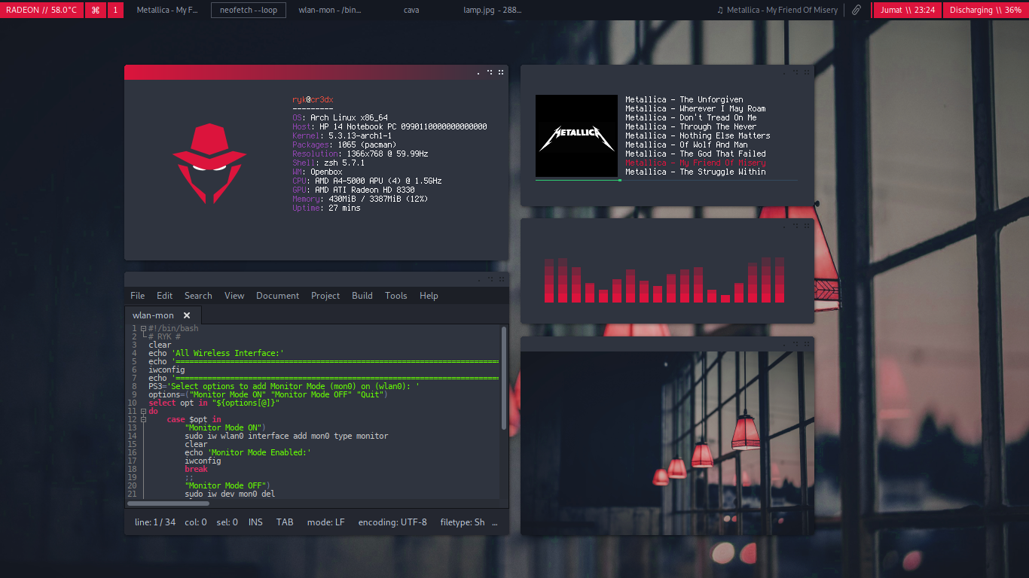The height and width of the screenshot is (578, 1029).
Task: Maximize the neofetch terminal window
Action: (x=490, y=72)
